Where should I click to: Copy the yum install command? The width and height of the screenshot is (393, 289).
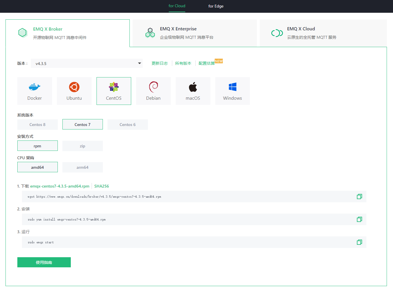(359, 219)
